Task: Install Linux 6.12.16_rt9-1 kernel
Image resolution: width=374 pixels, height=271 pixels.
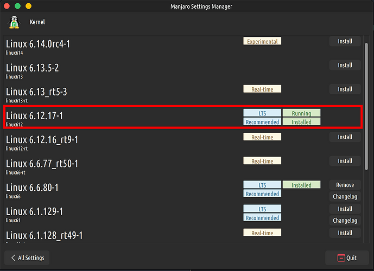Action: pos(345,137)
